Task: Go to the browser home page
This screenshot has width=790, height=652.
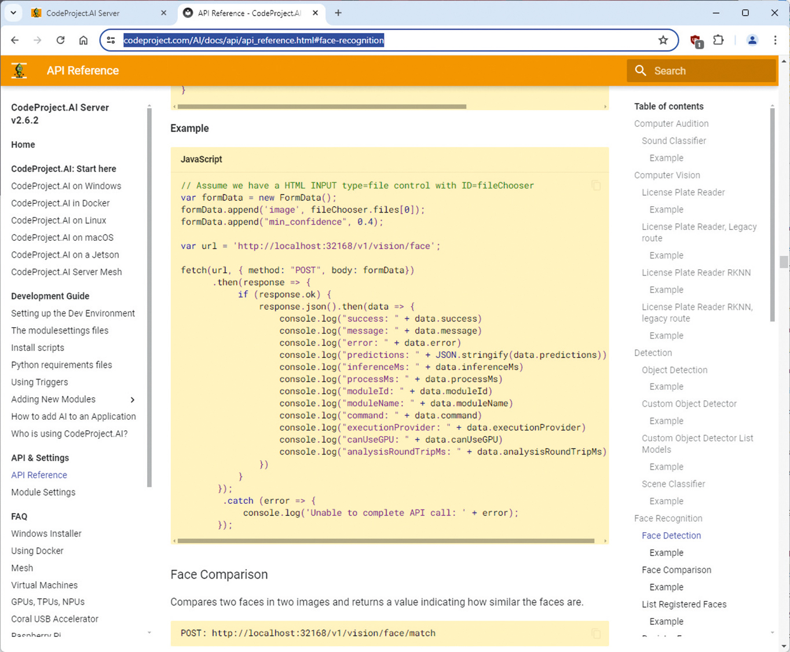Action: click(83, 41)
